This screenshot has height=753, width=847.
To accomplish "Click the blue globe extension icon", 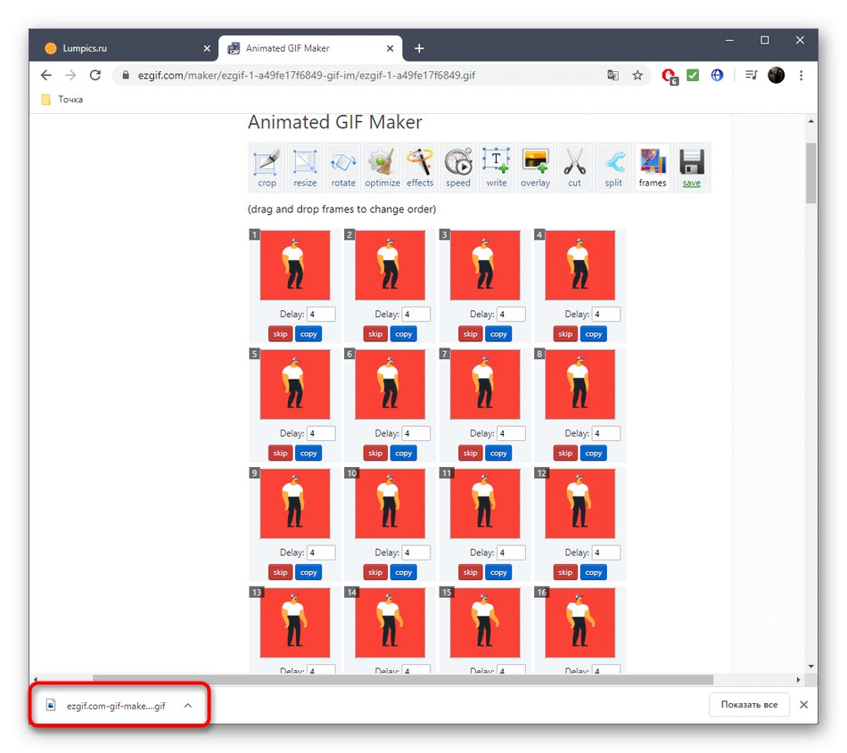I will tap(717, 75).
